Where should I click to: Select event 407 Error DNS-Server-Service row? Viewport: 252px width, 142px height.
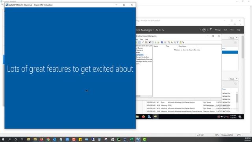pos(189,103)
